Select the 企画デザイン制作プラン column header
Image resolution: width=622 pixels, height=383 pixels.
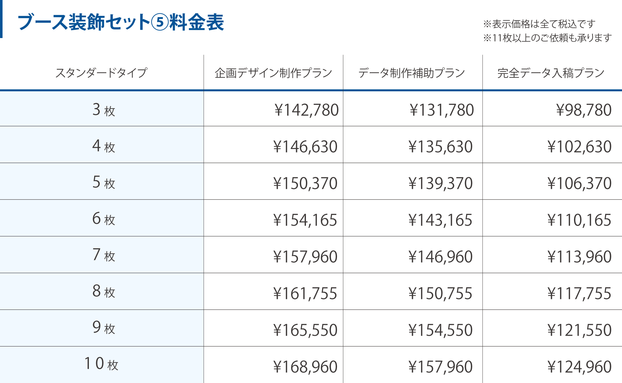pyautogui.click(x=273, y=73)
